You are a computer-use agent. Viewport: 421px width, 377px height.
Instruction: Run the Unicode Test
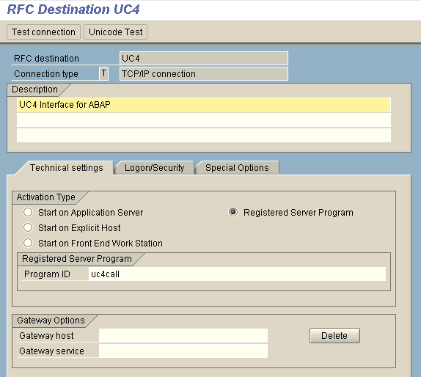point(115,32)
